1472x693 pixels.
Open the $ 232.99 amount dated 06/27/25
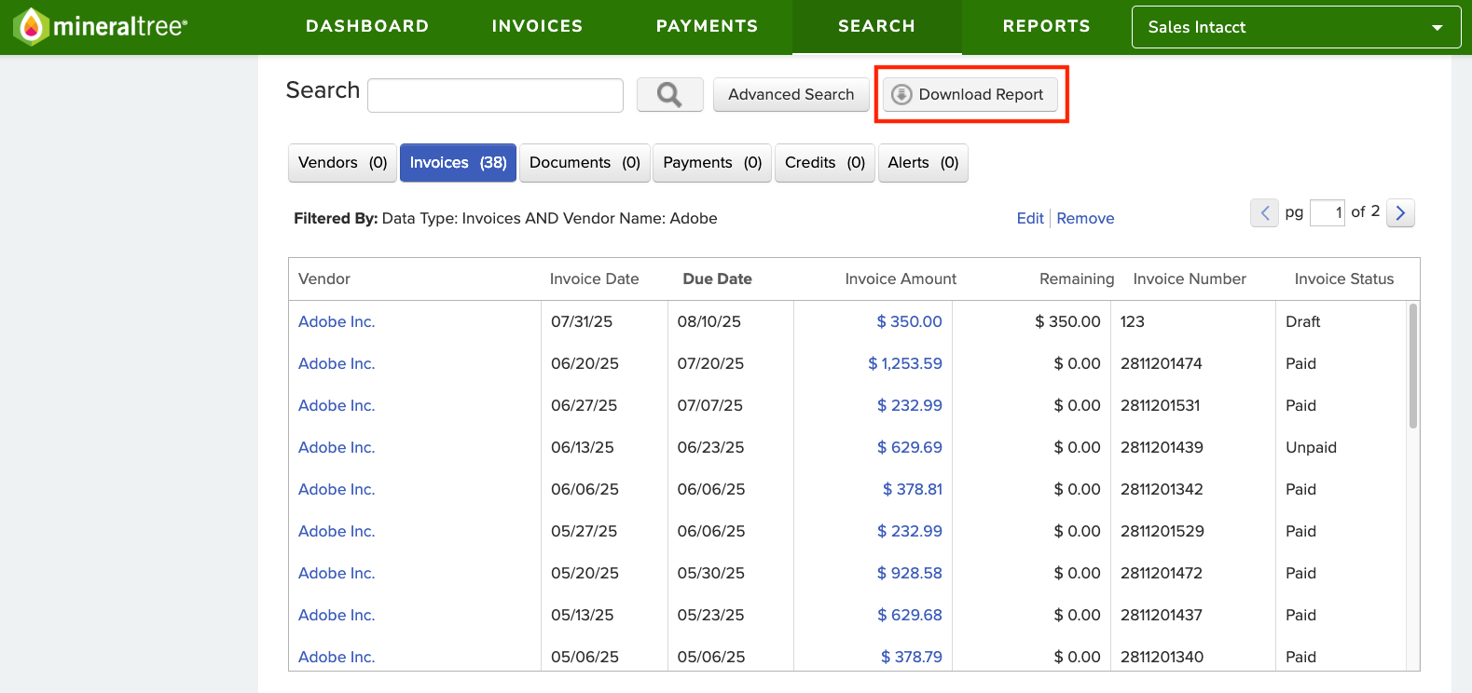[909, 405]
